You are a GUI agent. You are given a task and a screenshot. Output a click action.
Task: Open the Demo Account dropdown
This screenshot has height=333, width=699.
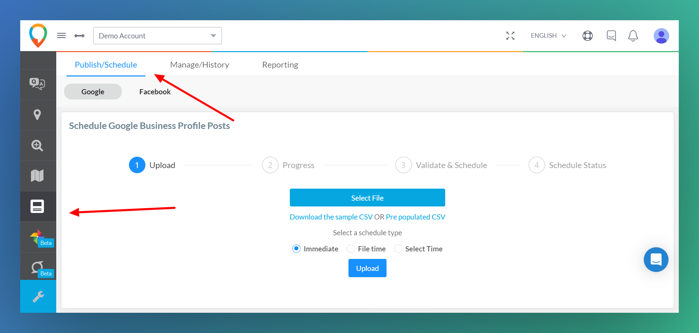click(157, 36)
